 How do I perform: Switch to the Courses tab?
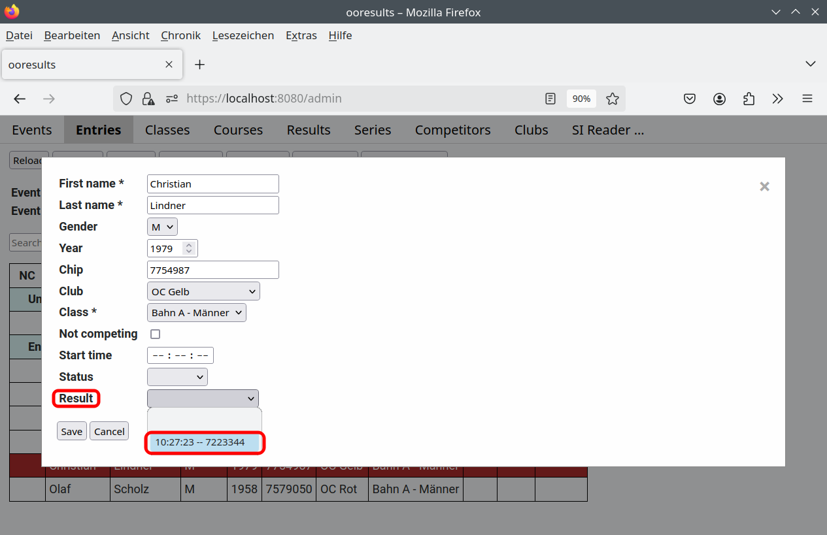coord(238,130)
